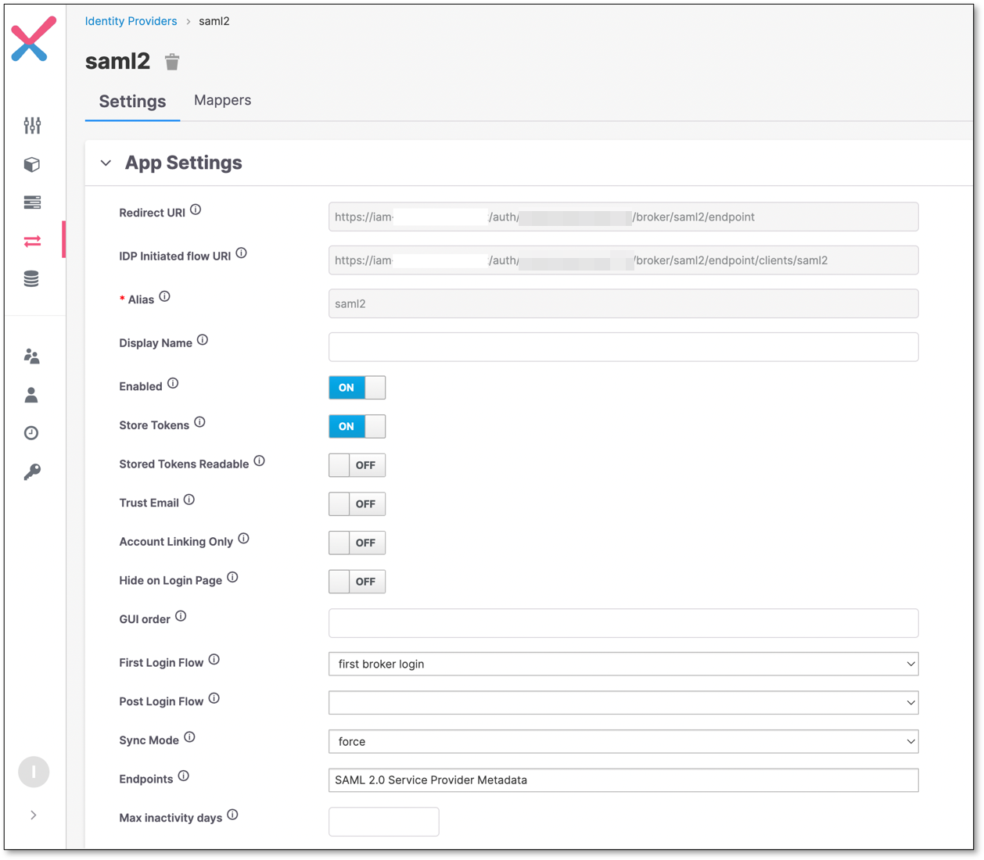Click the round avatar icon at sidebar bottom
984x860 pixels.
tap(34, 772)
